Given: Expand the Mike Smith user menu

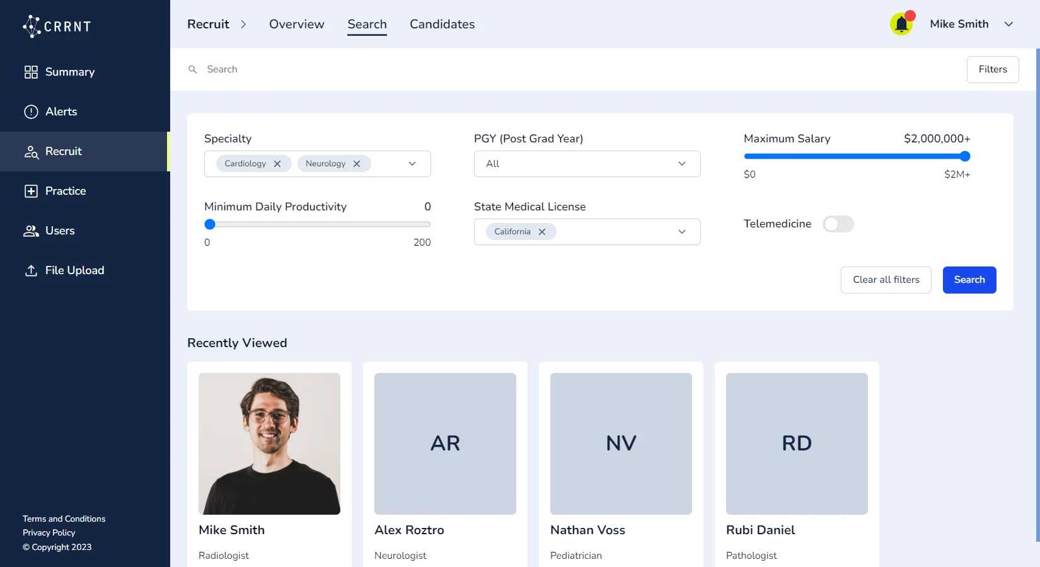Looking at the screenshot, I should click(1008, 24).
